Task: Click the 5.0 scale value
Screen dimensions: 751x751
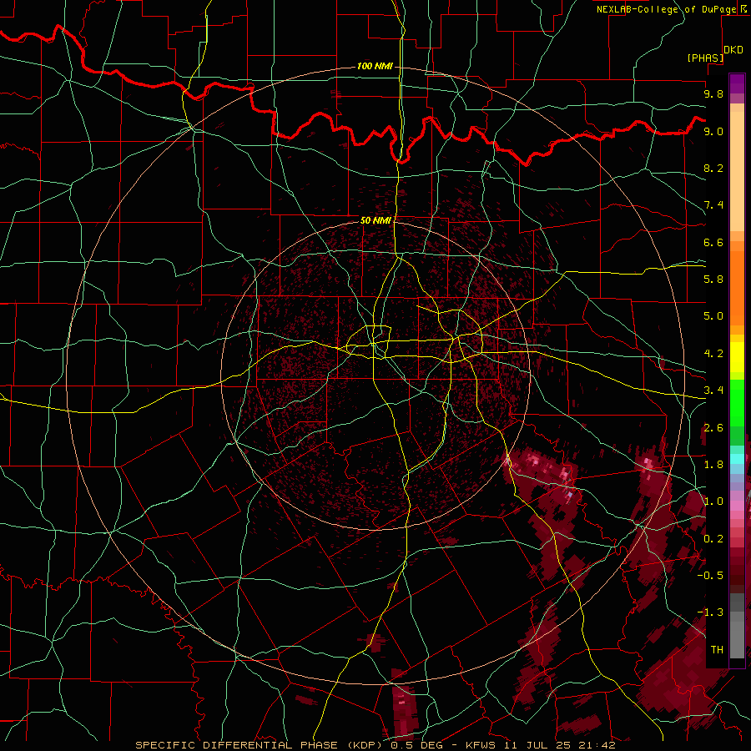Action: pyautogui.click(x=713, y=316)
